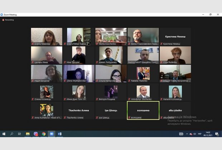Click the muted mic icon for Nataliia Tkalenko
Screen dimensions: 222x150
(x=129, y=81)
